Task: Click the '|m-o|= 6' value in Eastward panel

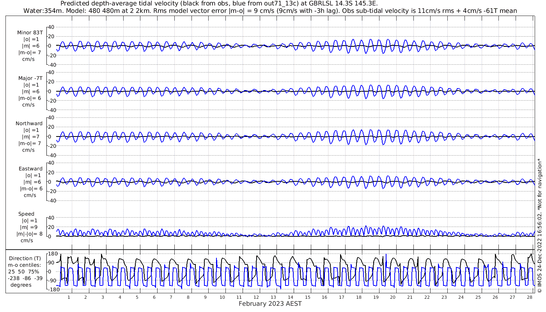Action: pos(31,188)
